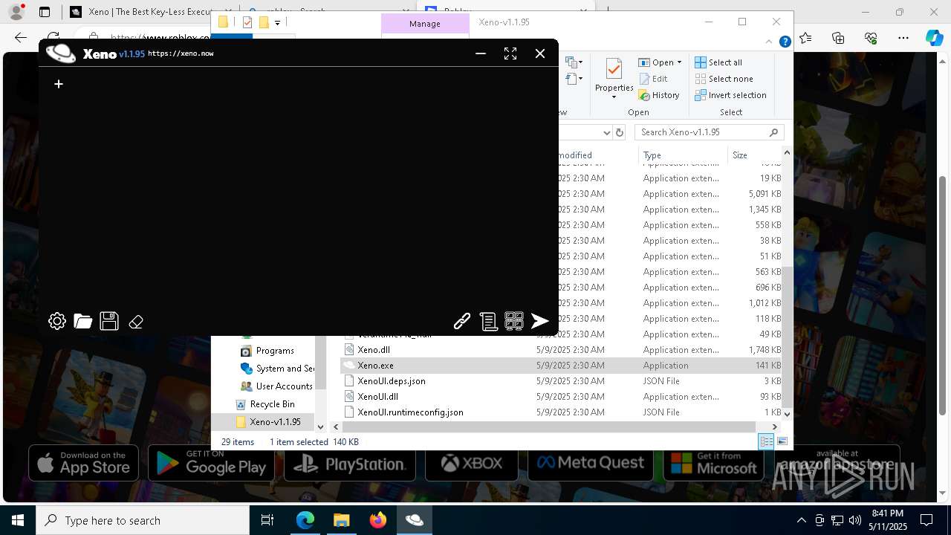Expand the address bar history dropdown
Viewport: 951px width, 535px height.
[x=606, y=132]
